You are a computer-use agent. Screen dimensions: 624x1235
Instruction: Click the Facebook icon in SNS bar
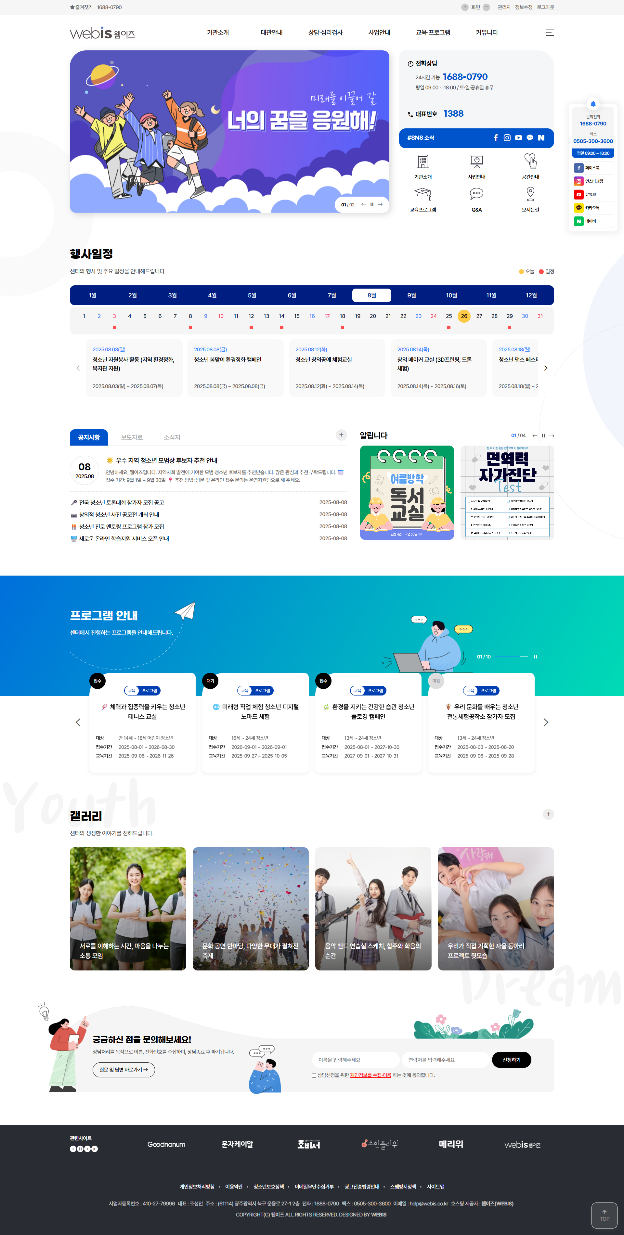point(496,137)
